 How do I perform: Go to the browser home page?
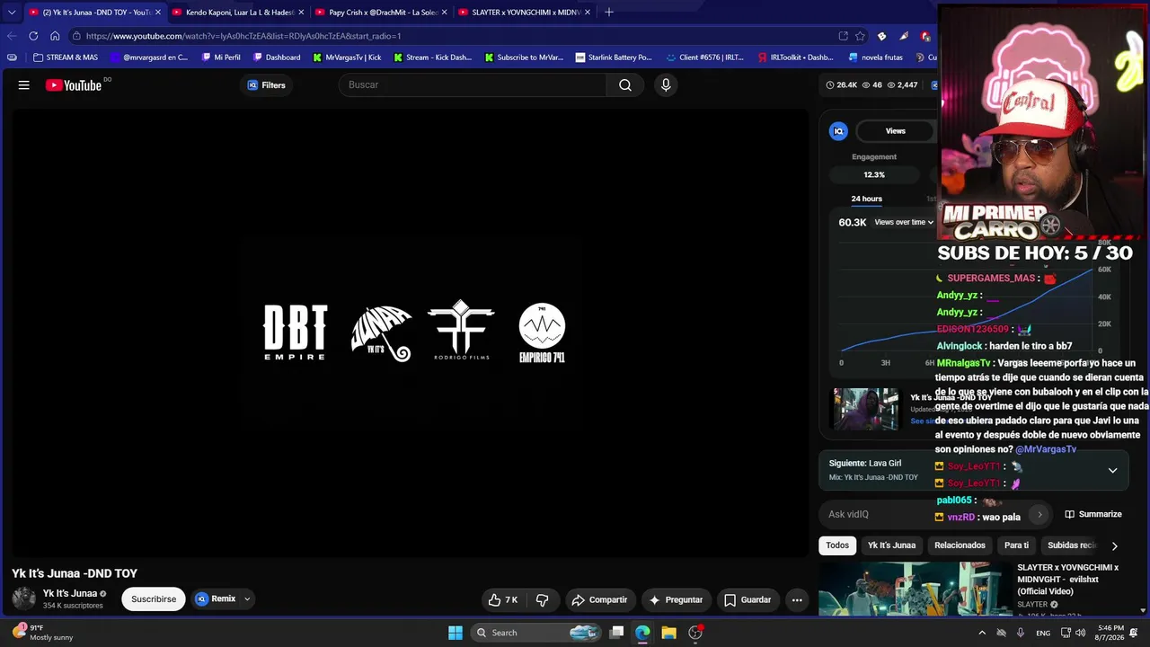click(x=55, y=36)
